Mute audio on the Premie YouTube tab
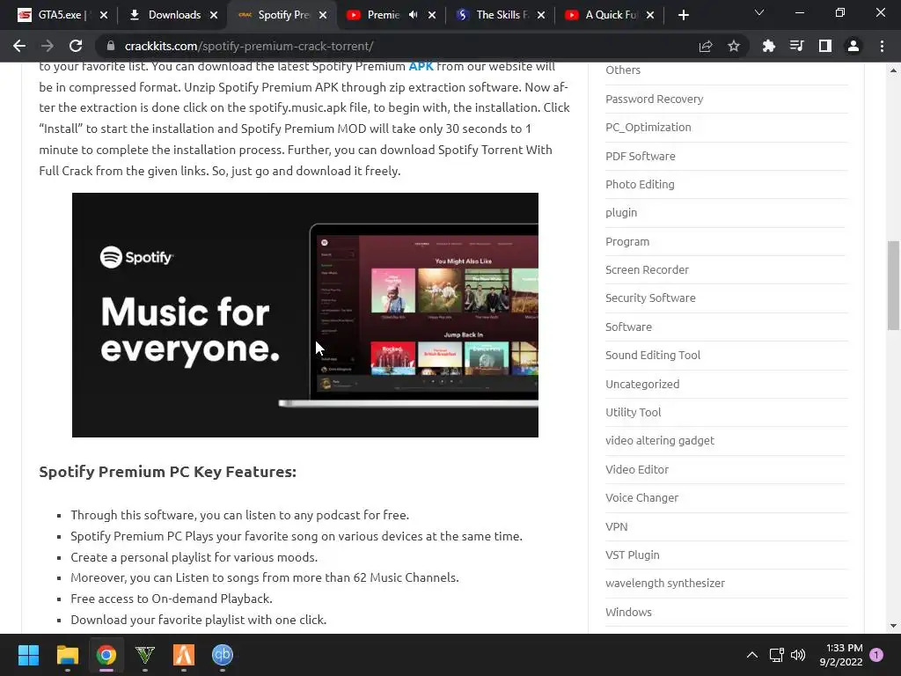The image size is (901, 676). [413, 15]
